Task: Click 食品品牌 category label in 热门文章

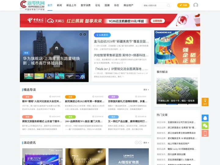Action: pos(161,127)
